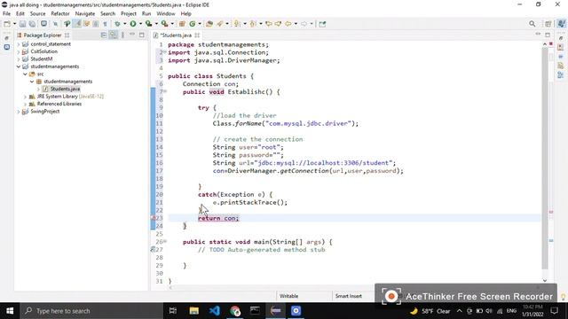Open the Run dropdown arrow
The width and height of the screenshot is (568, 319).
click(x=140, y=24)
